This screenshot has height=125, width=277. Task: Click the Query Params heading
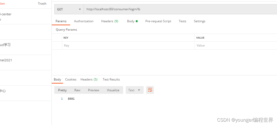coord(66,30)
